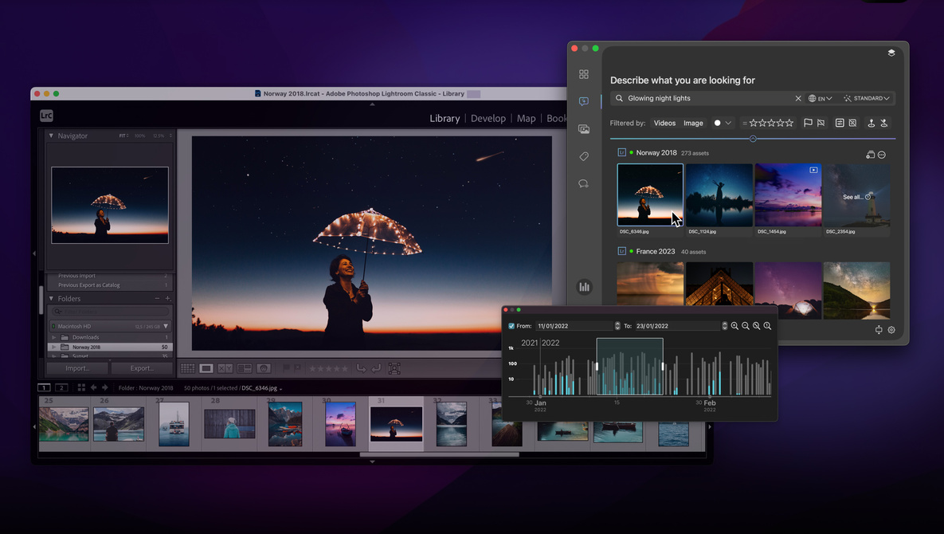This screenshot has width=944, height=534.
Task: Select main window 1 display button
Action: click(44, 387)
